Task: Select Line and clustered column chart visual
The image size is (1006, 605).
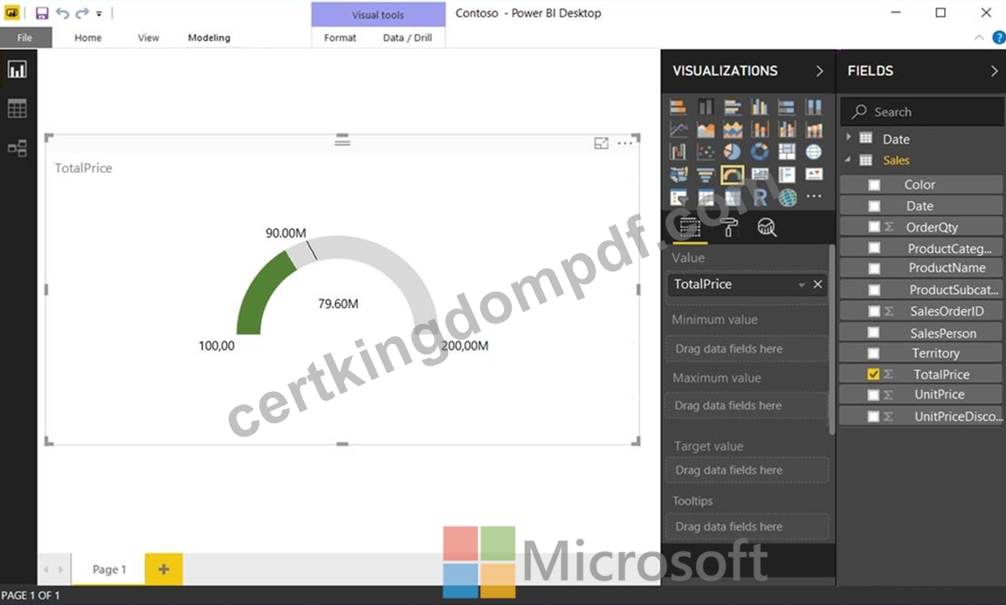Action: [787, 129]
